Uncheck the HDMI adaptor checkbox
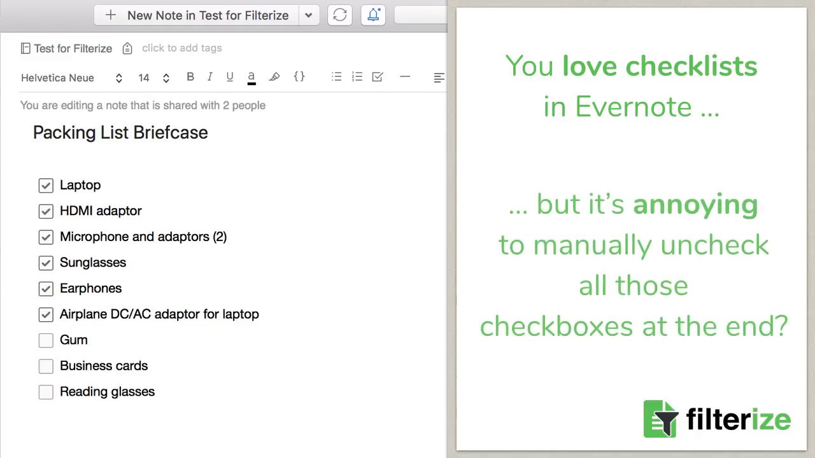815x458 pixels. tap(46, 211)
